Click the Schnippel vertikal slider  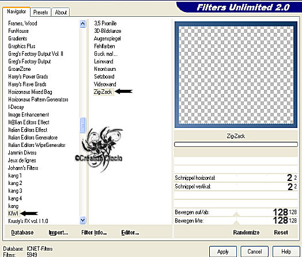click(x=236, y=187)
